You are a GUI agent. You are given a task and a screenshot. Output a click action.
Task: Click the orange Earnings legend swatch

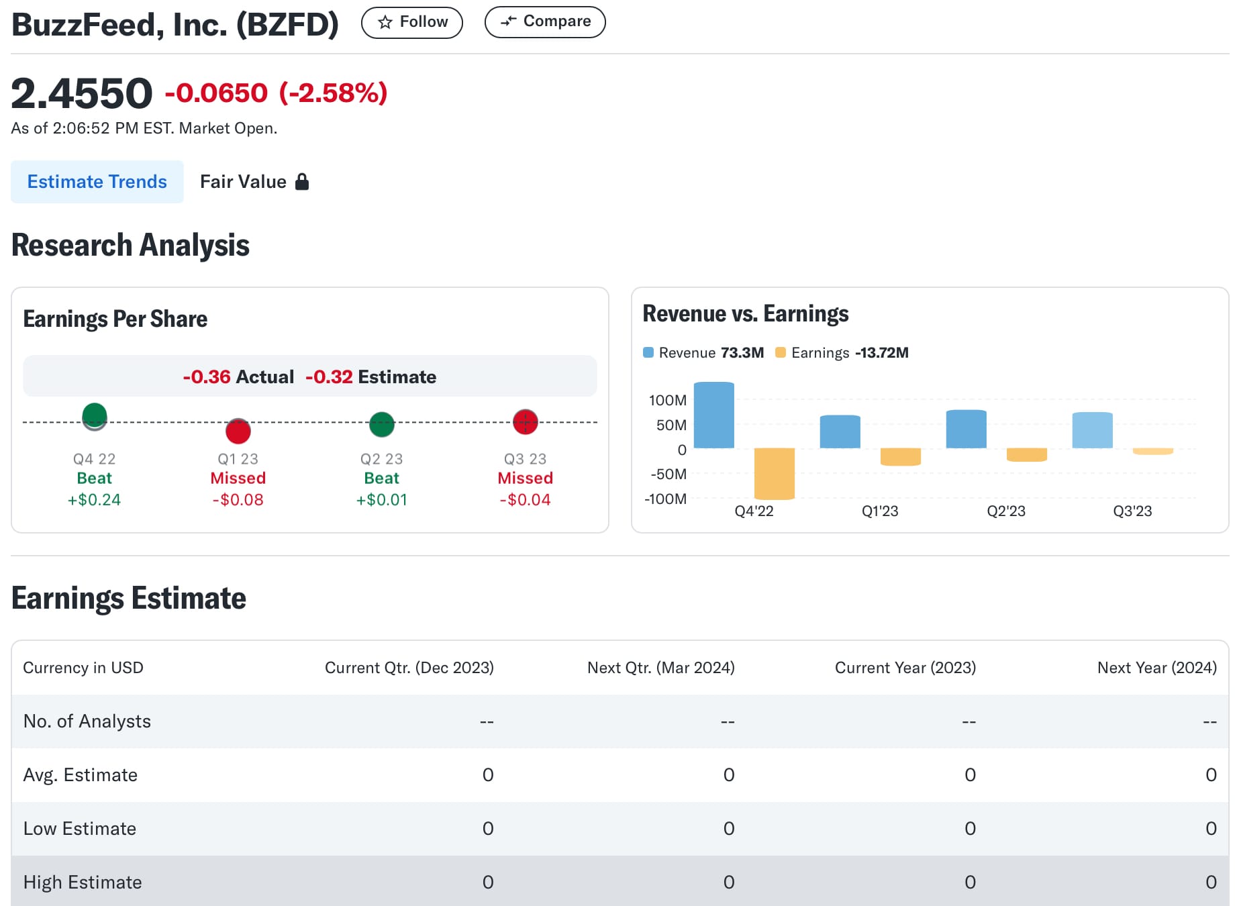(781, 352)
